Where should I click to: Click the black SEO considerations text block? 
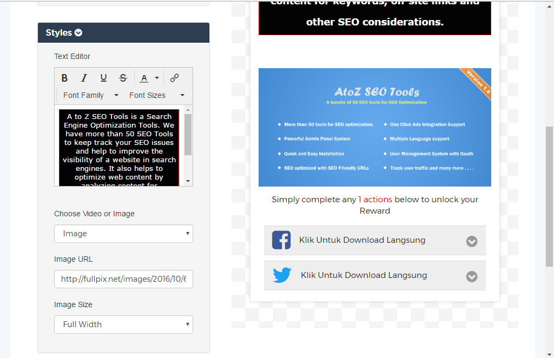(x=375, y=18)
